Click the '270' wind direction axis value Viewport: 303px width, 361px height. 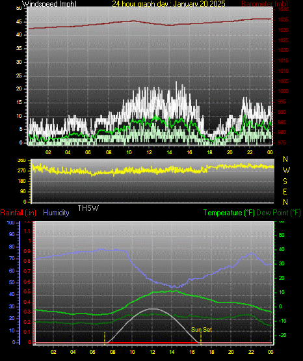tap(22, 171)
